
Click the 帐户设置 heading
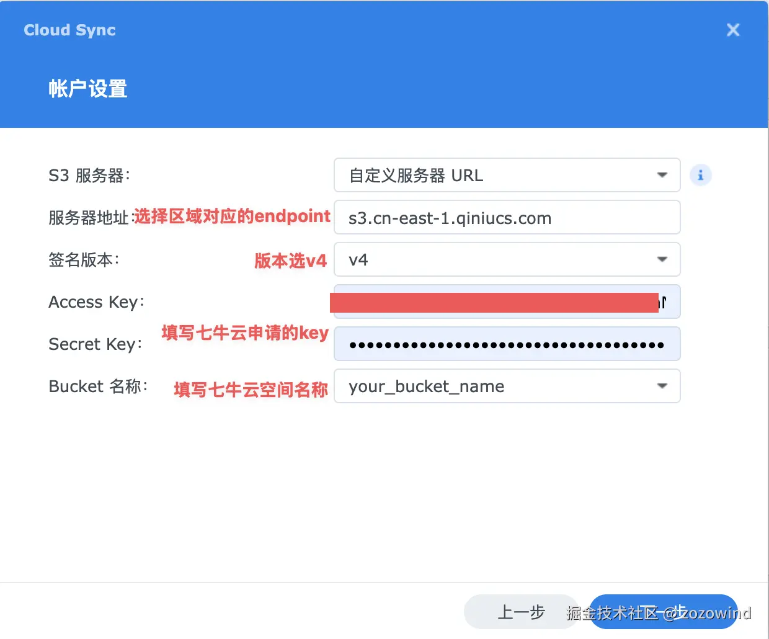(x=88, y=89)
